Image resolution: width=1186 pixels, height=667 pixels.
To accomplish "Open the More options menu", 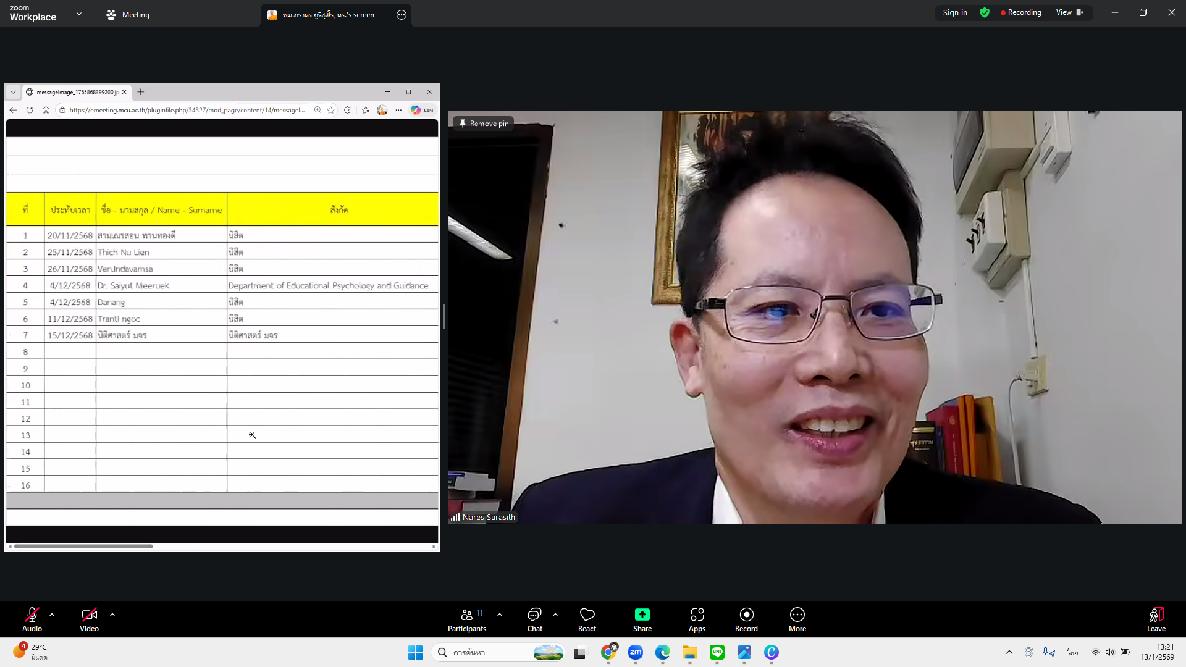I will coord(797,619).
